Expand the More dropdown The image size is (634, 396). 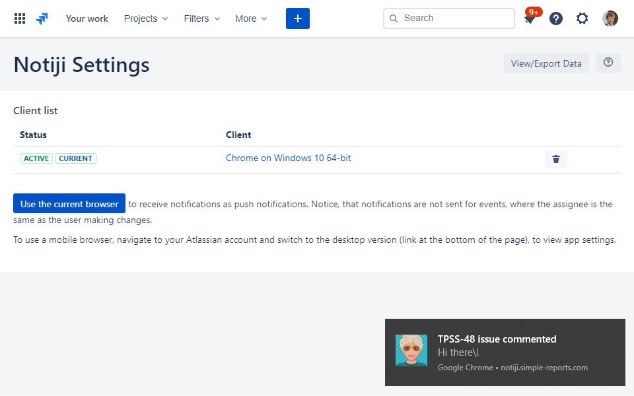pos(251,18)
